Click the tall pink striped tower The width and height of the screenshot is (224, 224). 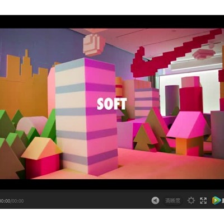[86, 116]
